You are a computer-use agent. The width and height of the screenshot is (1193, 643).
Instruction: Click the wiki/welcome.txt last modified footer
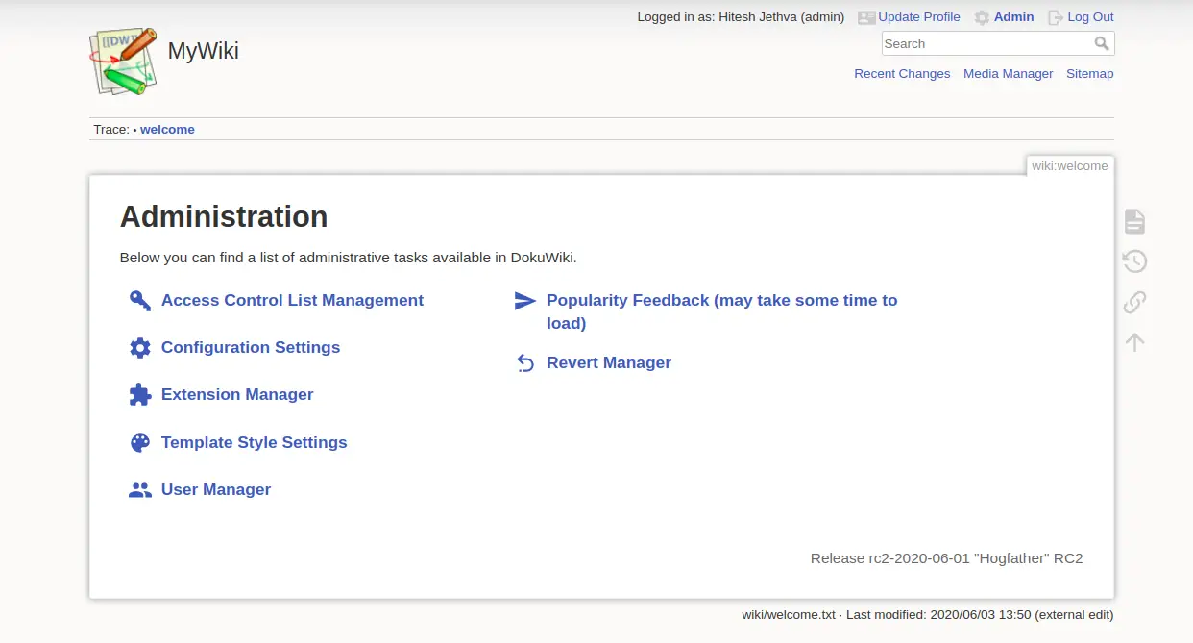(928, 615)
